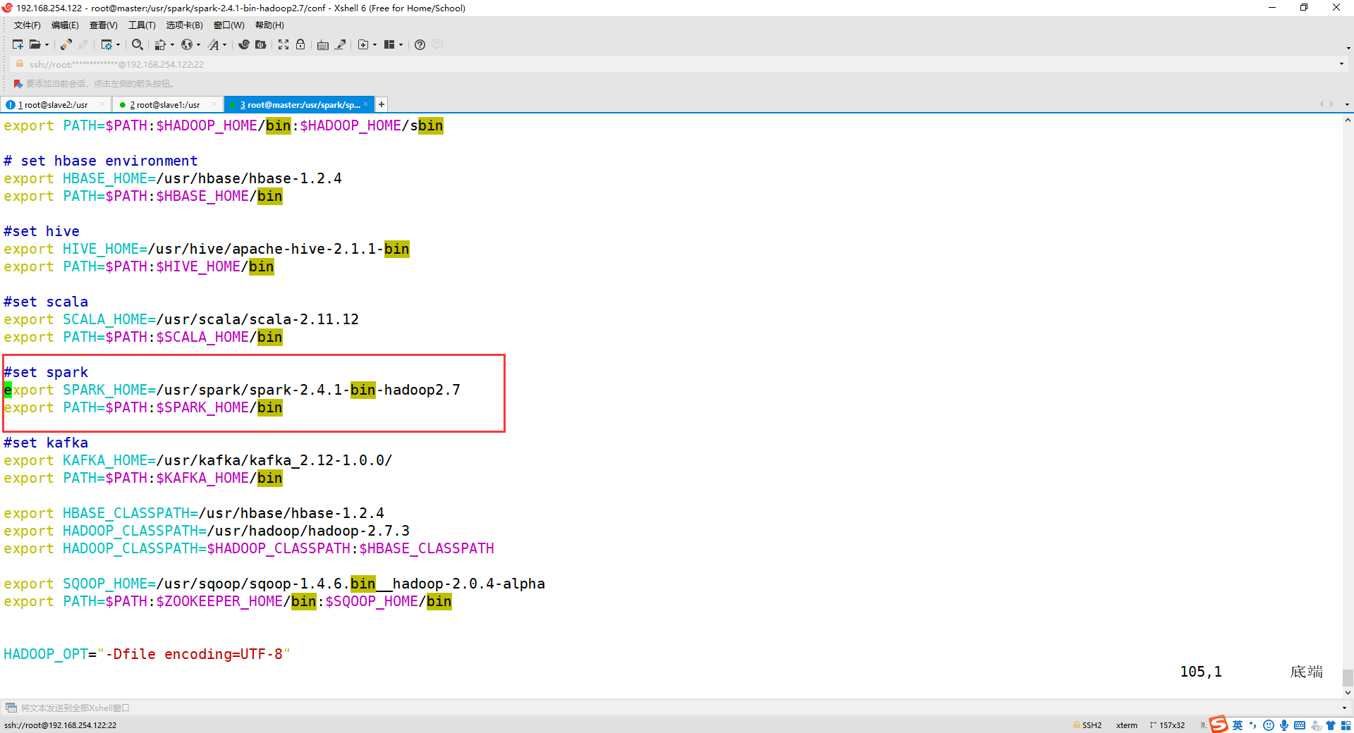Image resolution: width=1354 pixels, height=733 pixels.
Task: Toggle full screen mode icon
Action: (283, 44)
